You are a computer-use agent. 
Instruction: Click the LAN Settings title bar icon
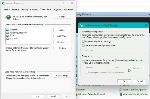[81, 25]
